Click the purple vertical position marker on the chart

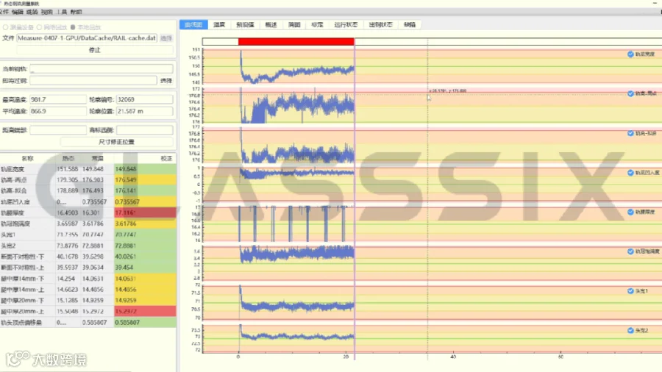(355, 198)
